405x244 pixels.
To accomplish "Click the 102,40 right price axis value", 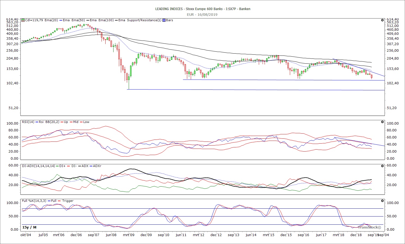I will (393, 83).
